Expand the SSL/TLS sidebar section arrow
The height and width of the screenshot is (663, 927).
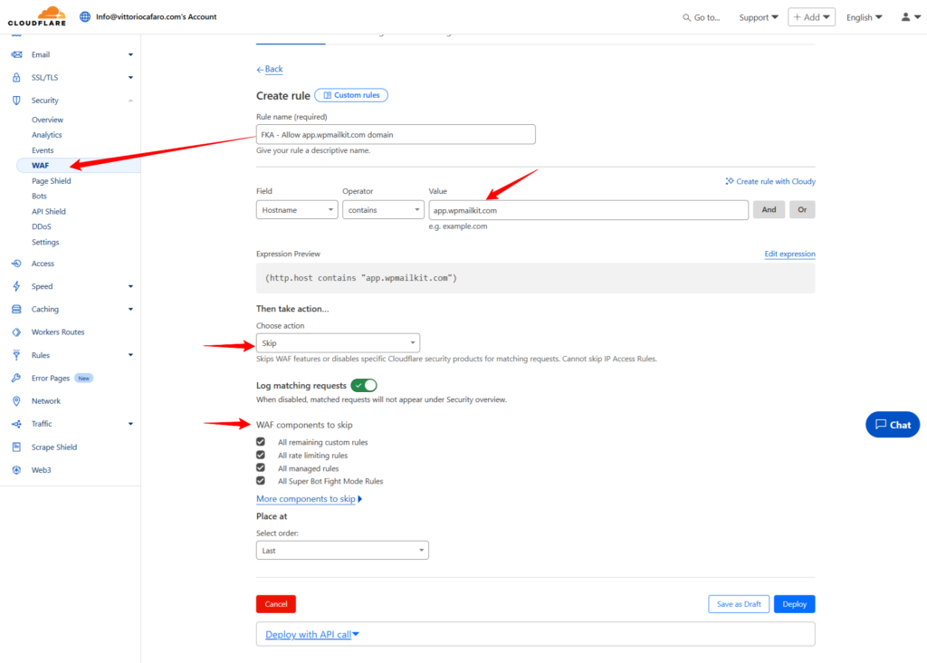click(130, 78)
